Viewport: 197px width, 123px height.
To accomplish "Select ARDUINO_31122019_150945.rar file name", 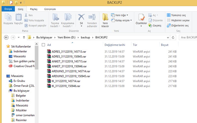I will point(71,76).
